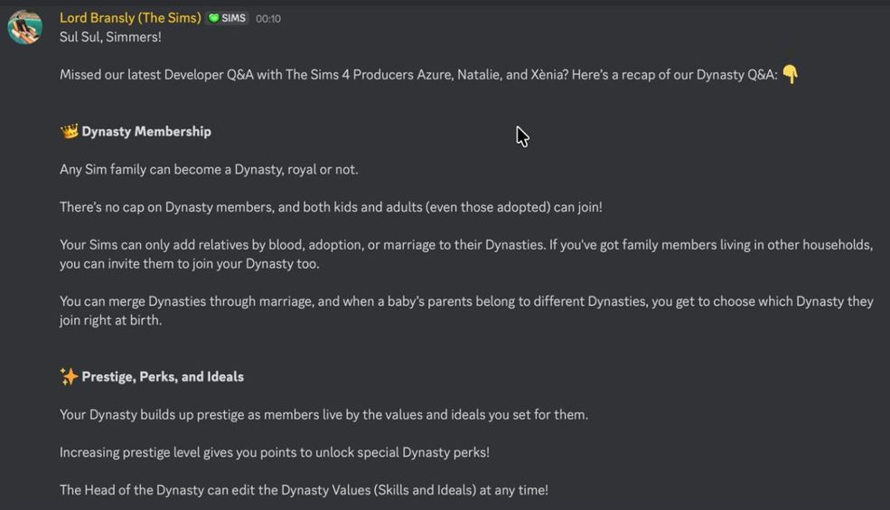Click the SIMS server tag badge text
Viewport: 890px width, 510px height.
coord(233,18)
